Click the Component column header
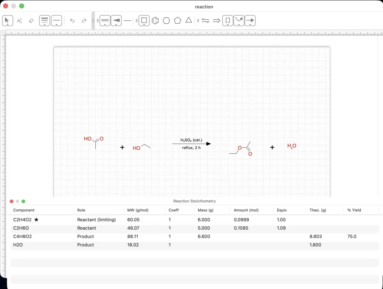383x289 pixels. click(x=24, y=210)
